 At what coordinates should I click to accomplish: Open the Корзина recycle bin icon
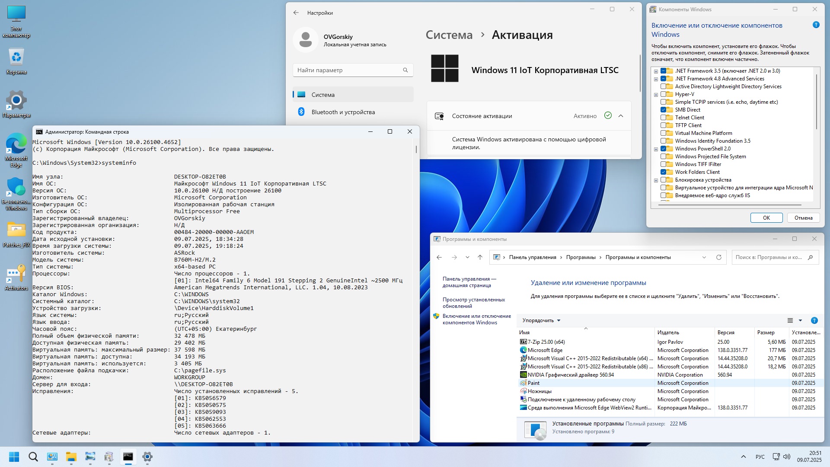(16, 61)
